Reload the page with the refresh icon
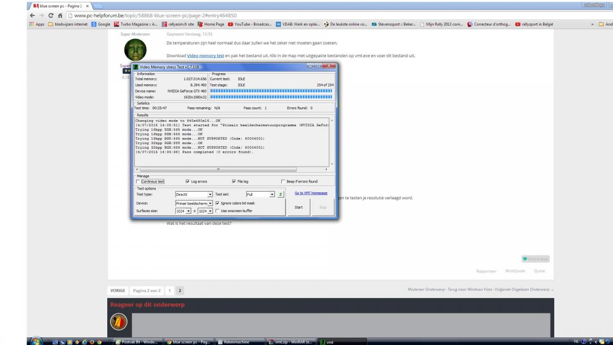The height and width of the screenshot is (345, 613). [51, 15]
